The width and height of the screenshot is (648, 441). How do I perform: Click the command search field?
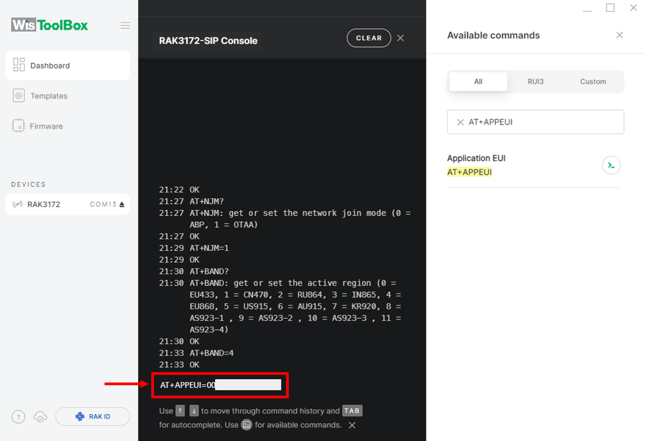pyautogui.click(x=536, y=122)
